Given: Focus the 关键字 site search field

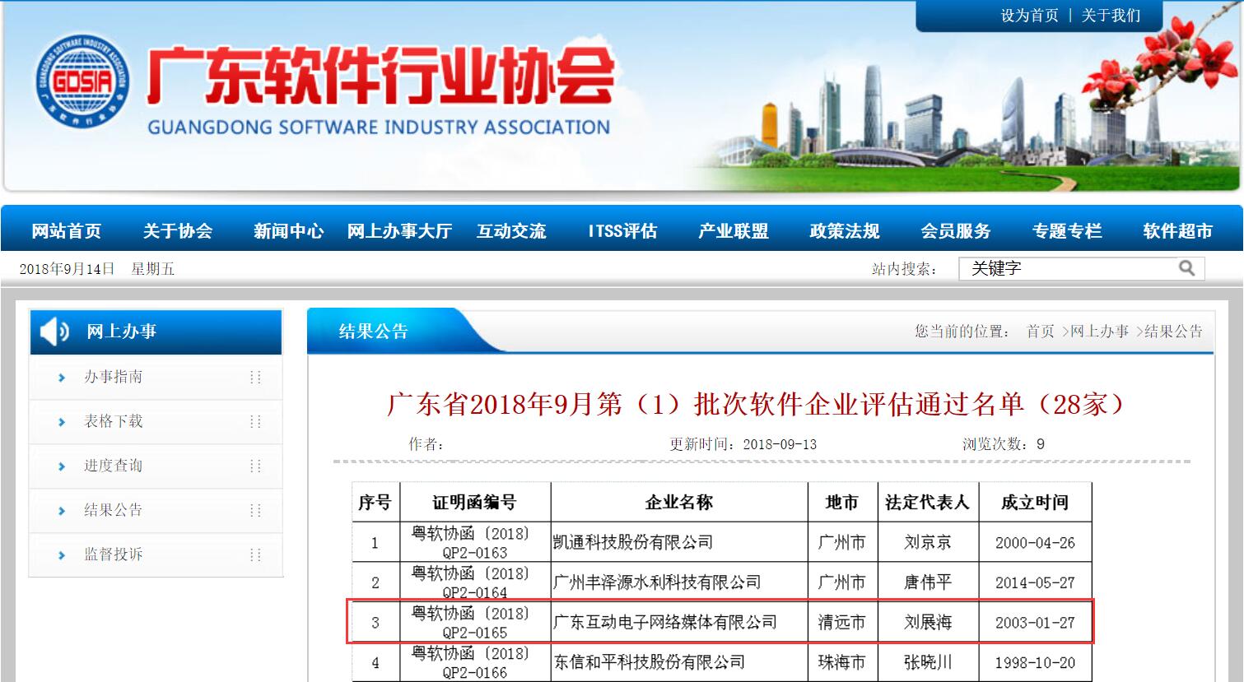Looking at the screenshot, I should [x=1070, y=268].
